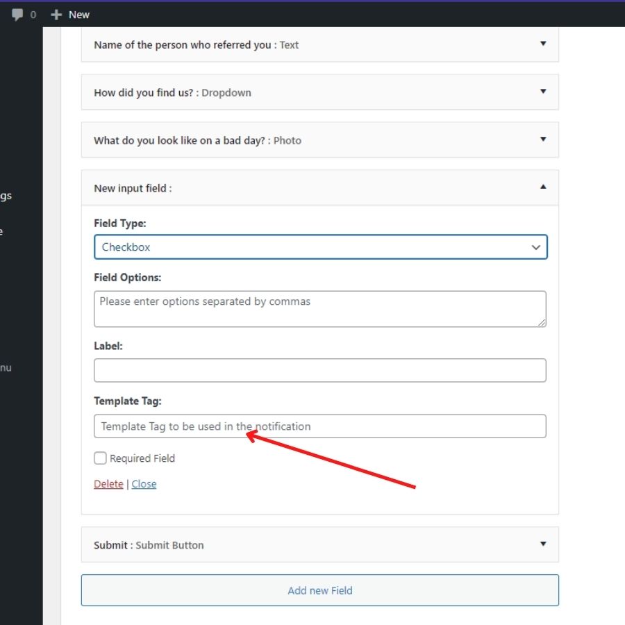The height and width of the screenshot is (625, 625).
Task: Delete the new input field
Action: (x=108, y=484)
